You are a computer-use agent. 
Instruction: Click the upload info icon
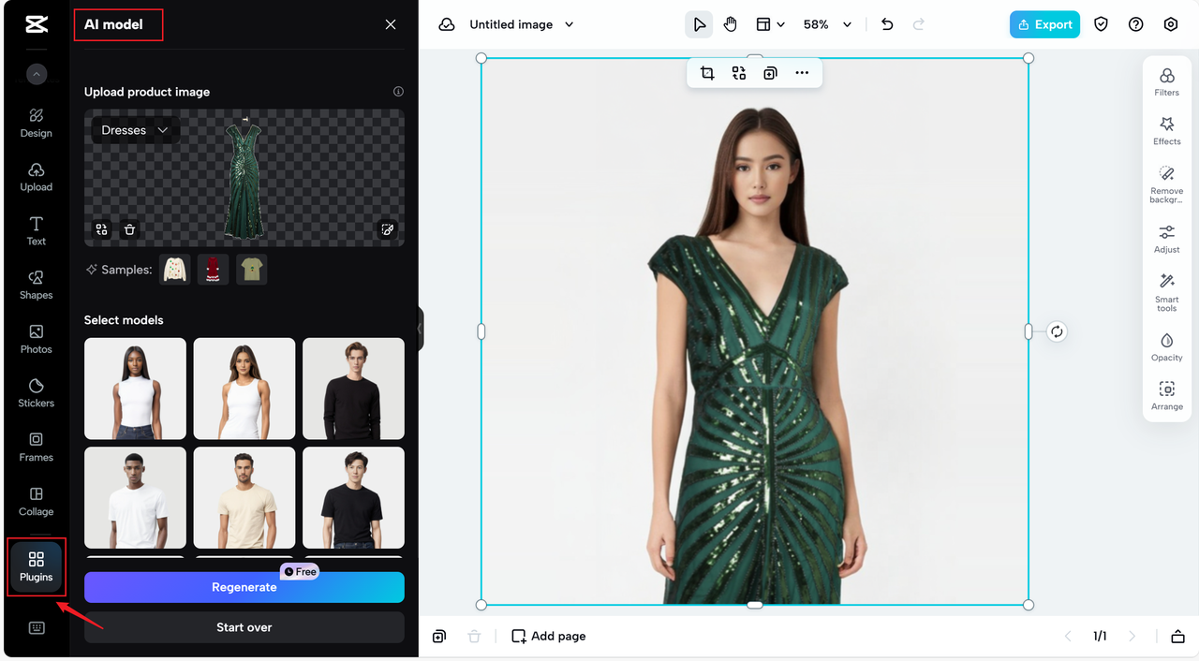point(398,92)
